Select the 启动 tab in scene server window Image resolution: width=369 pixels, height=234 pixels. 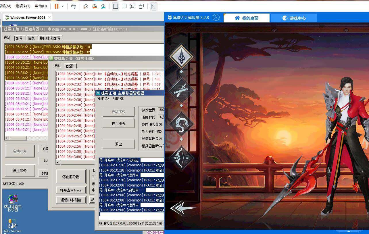pyautogui.click(x=7, y=38)
